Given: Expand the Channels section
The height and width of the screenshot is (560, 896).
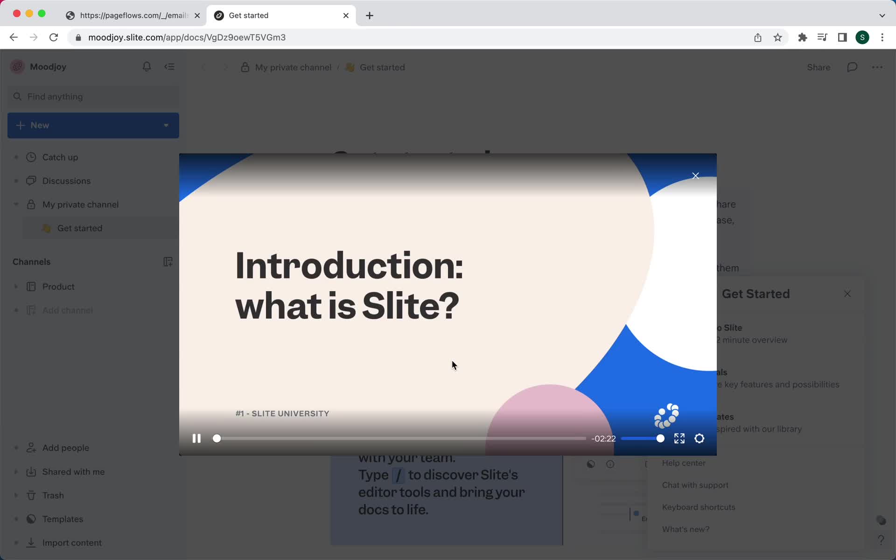Looking at the screenshot, I should coord(31,261).
